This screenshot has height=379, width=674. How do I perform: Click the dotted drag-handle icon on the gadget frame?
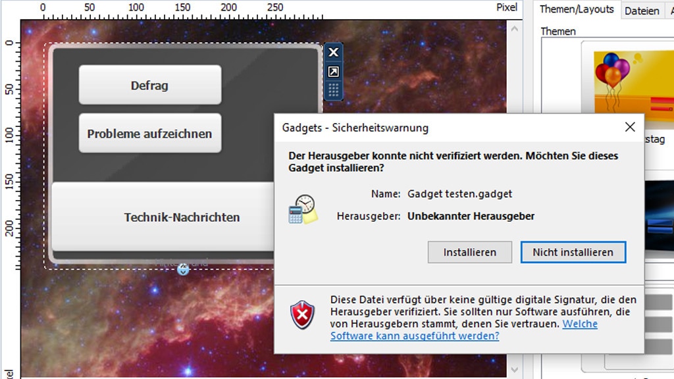tap(333, 89)
